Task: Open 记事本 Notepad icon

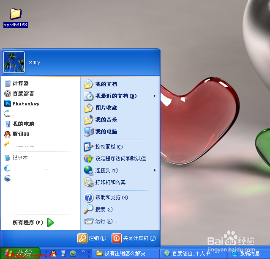Action: coord(7,158)
